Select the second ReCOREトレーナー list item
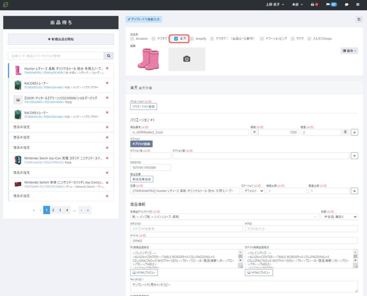Screen dimensions: 367x296 [61, 115]
